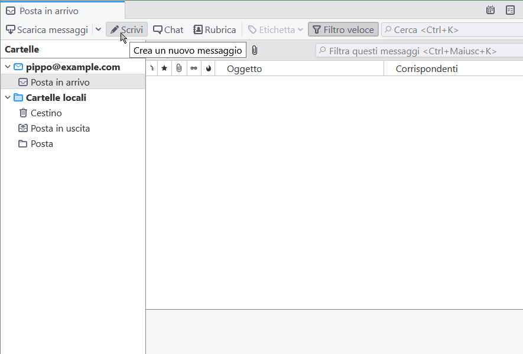Sort by thread column icon
Image resolution: width=523 pixels, height=354 pixels.
pyautogui.click(x=152, y=68)
